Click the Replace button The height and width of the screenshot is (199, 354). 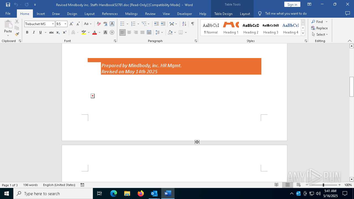coord(319,28)
